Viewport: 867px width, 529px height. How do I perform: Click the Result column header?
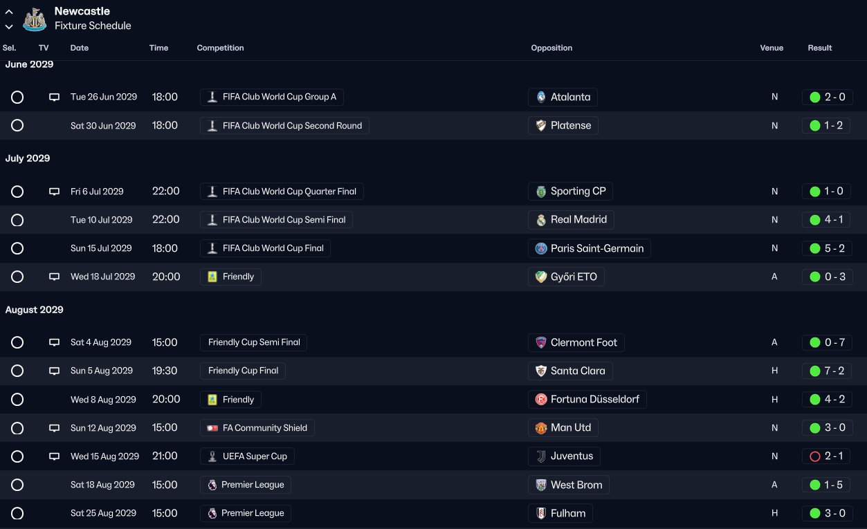(x=819, y=48)
